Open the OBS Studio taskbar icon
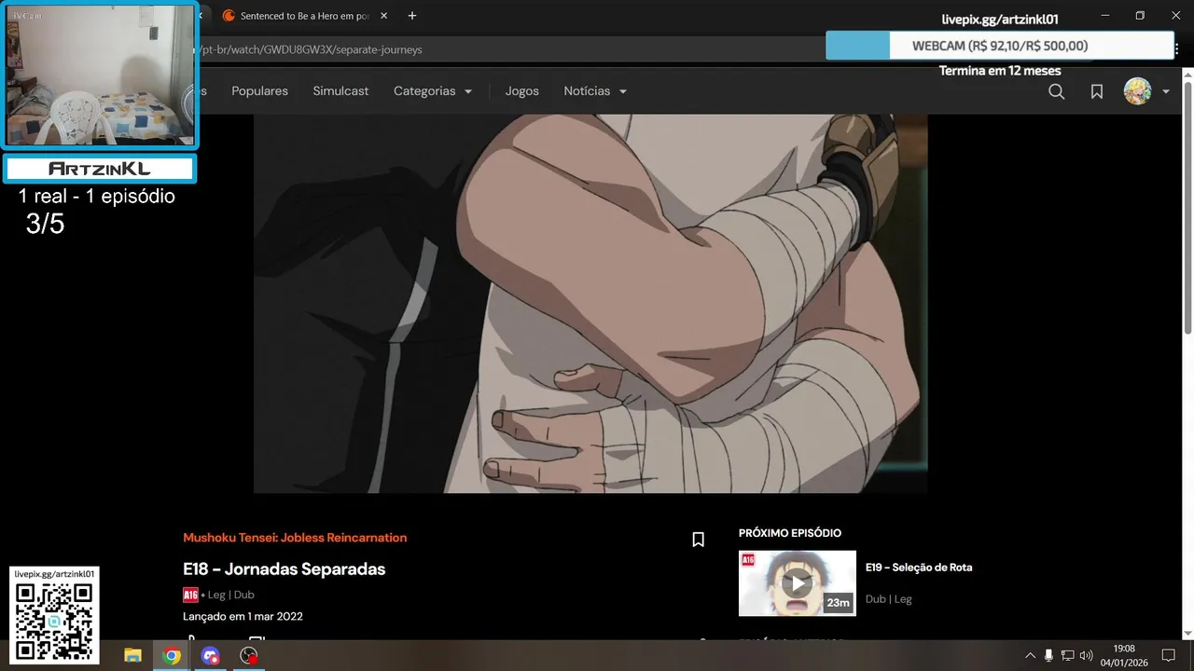The width and height of the screenshot is (1194, 671). point(248,656)
